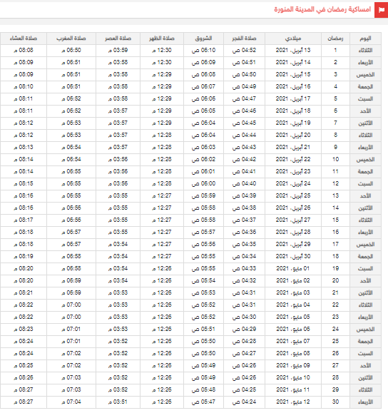Select the الشروق column header
This screenshot has width=388, height=413.
point(203,39)
